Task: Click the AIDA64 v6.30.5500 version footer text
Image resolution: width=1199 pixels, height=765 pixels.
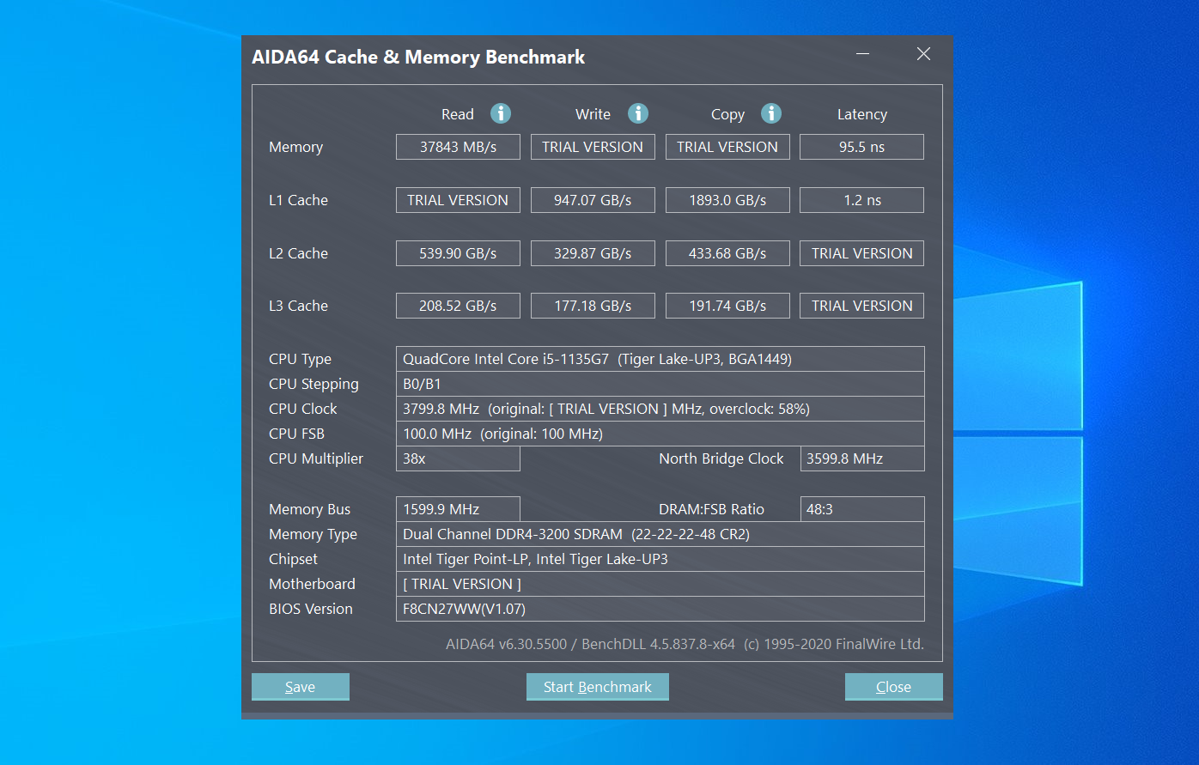Action: (685, 644)
